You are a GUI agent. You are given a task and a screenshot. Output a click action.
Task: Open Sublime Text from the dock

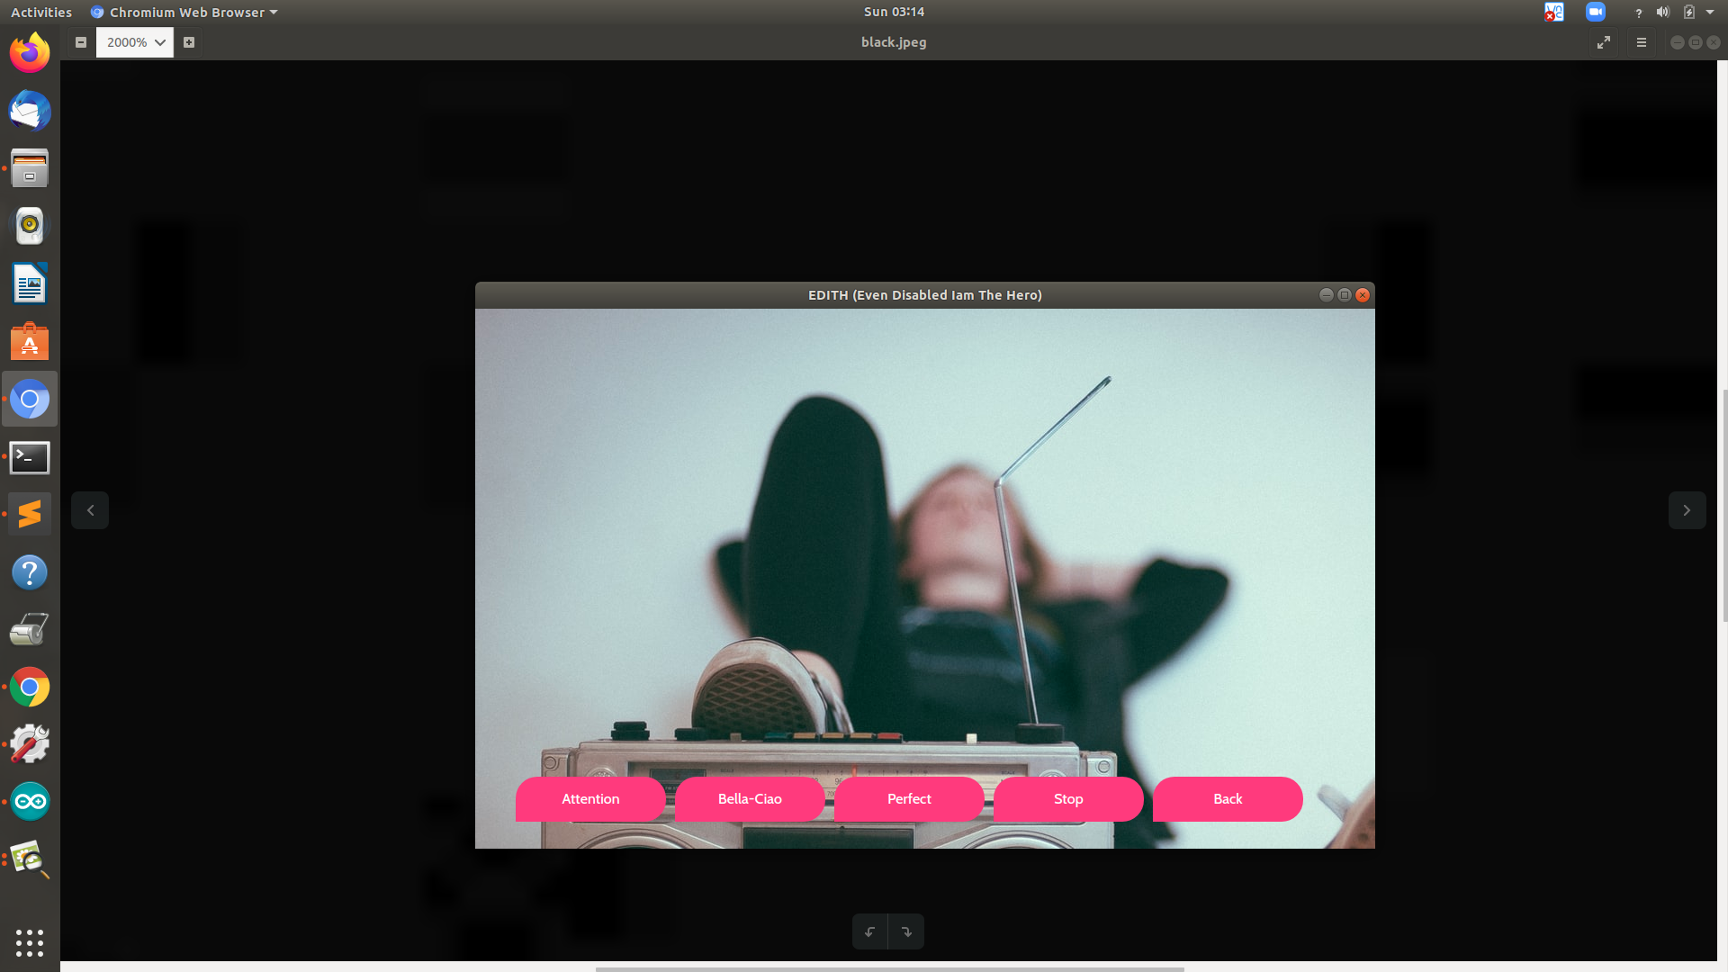(x=30, y=514)
